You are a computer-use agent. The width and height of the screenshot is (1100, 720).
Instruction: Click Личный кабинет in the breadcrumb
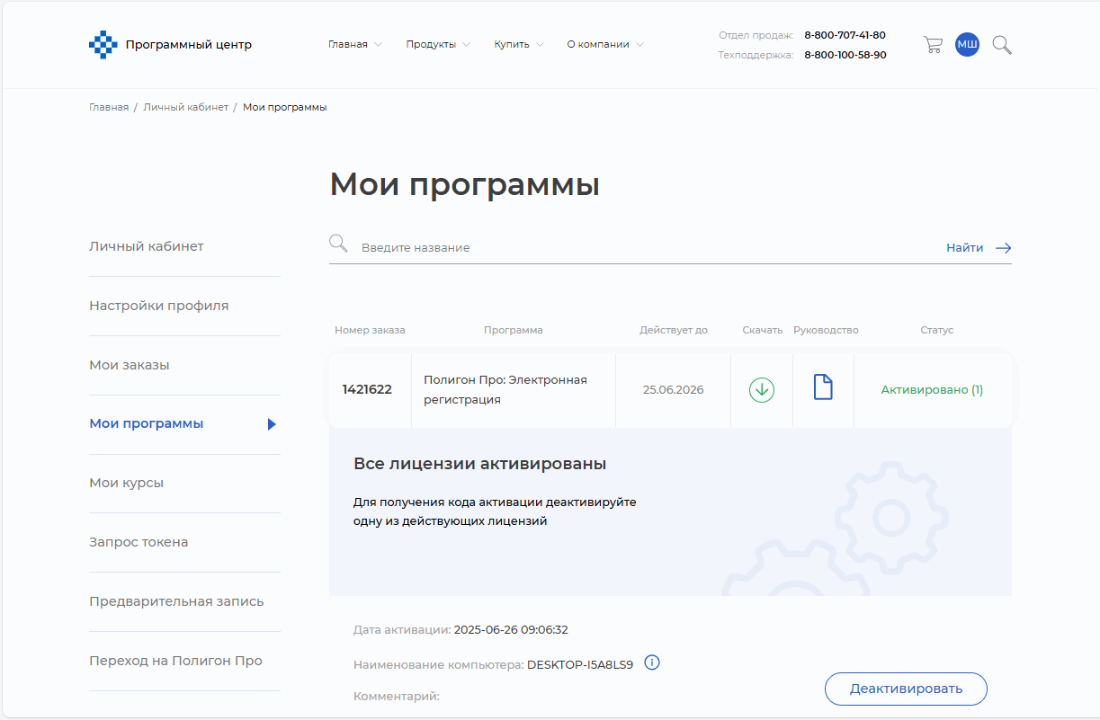coord(186,107)
